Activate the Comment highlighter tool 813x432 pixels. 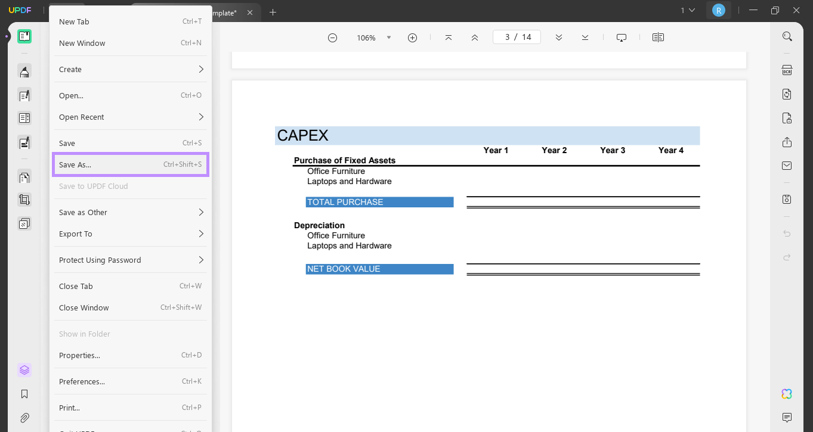point(24,72)
